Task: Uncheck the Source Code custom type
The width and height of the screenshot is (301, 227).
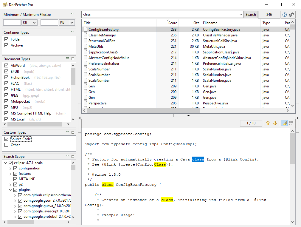Action: [7, 139]
